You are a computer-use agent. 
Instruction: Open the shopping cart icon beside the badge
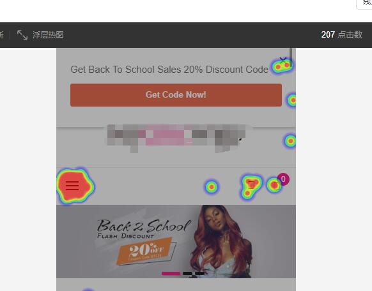coord(275,185)
